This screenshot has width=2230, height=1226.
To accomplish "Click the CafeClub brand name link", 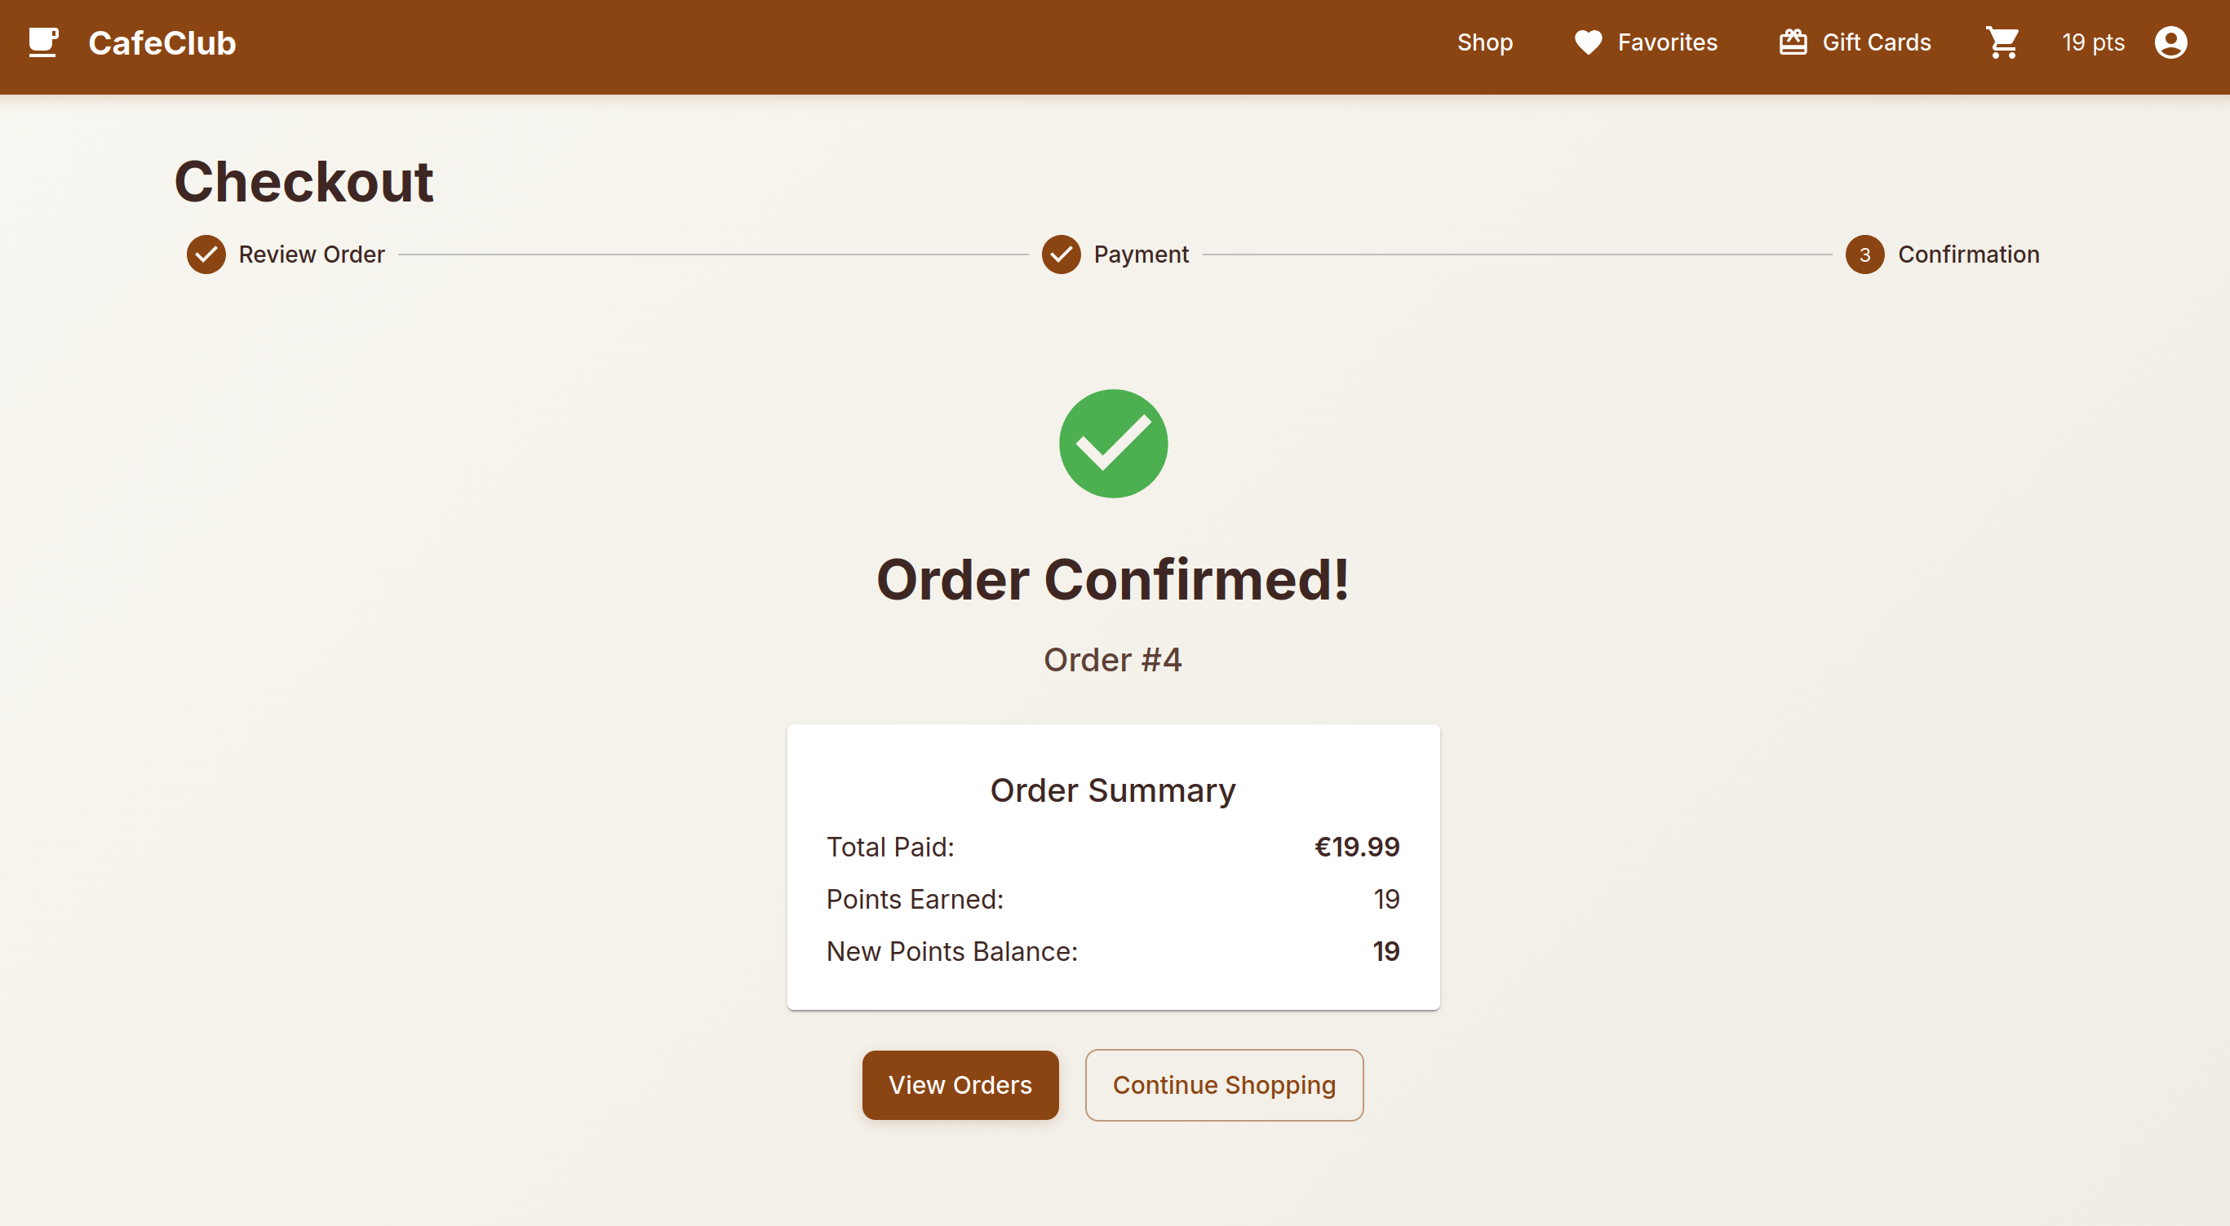I will point(162,42).
